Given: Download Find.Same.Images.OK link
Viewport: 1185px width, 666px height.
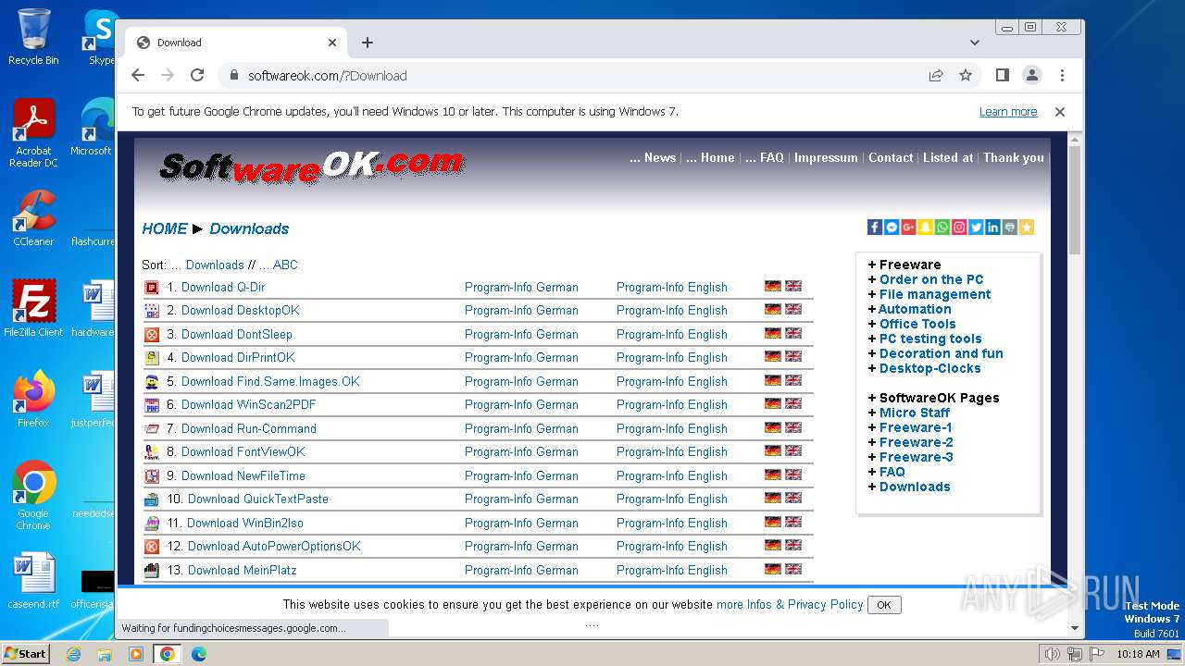Looking at the screenshot, I should 270,381.
